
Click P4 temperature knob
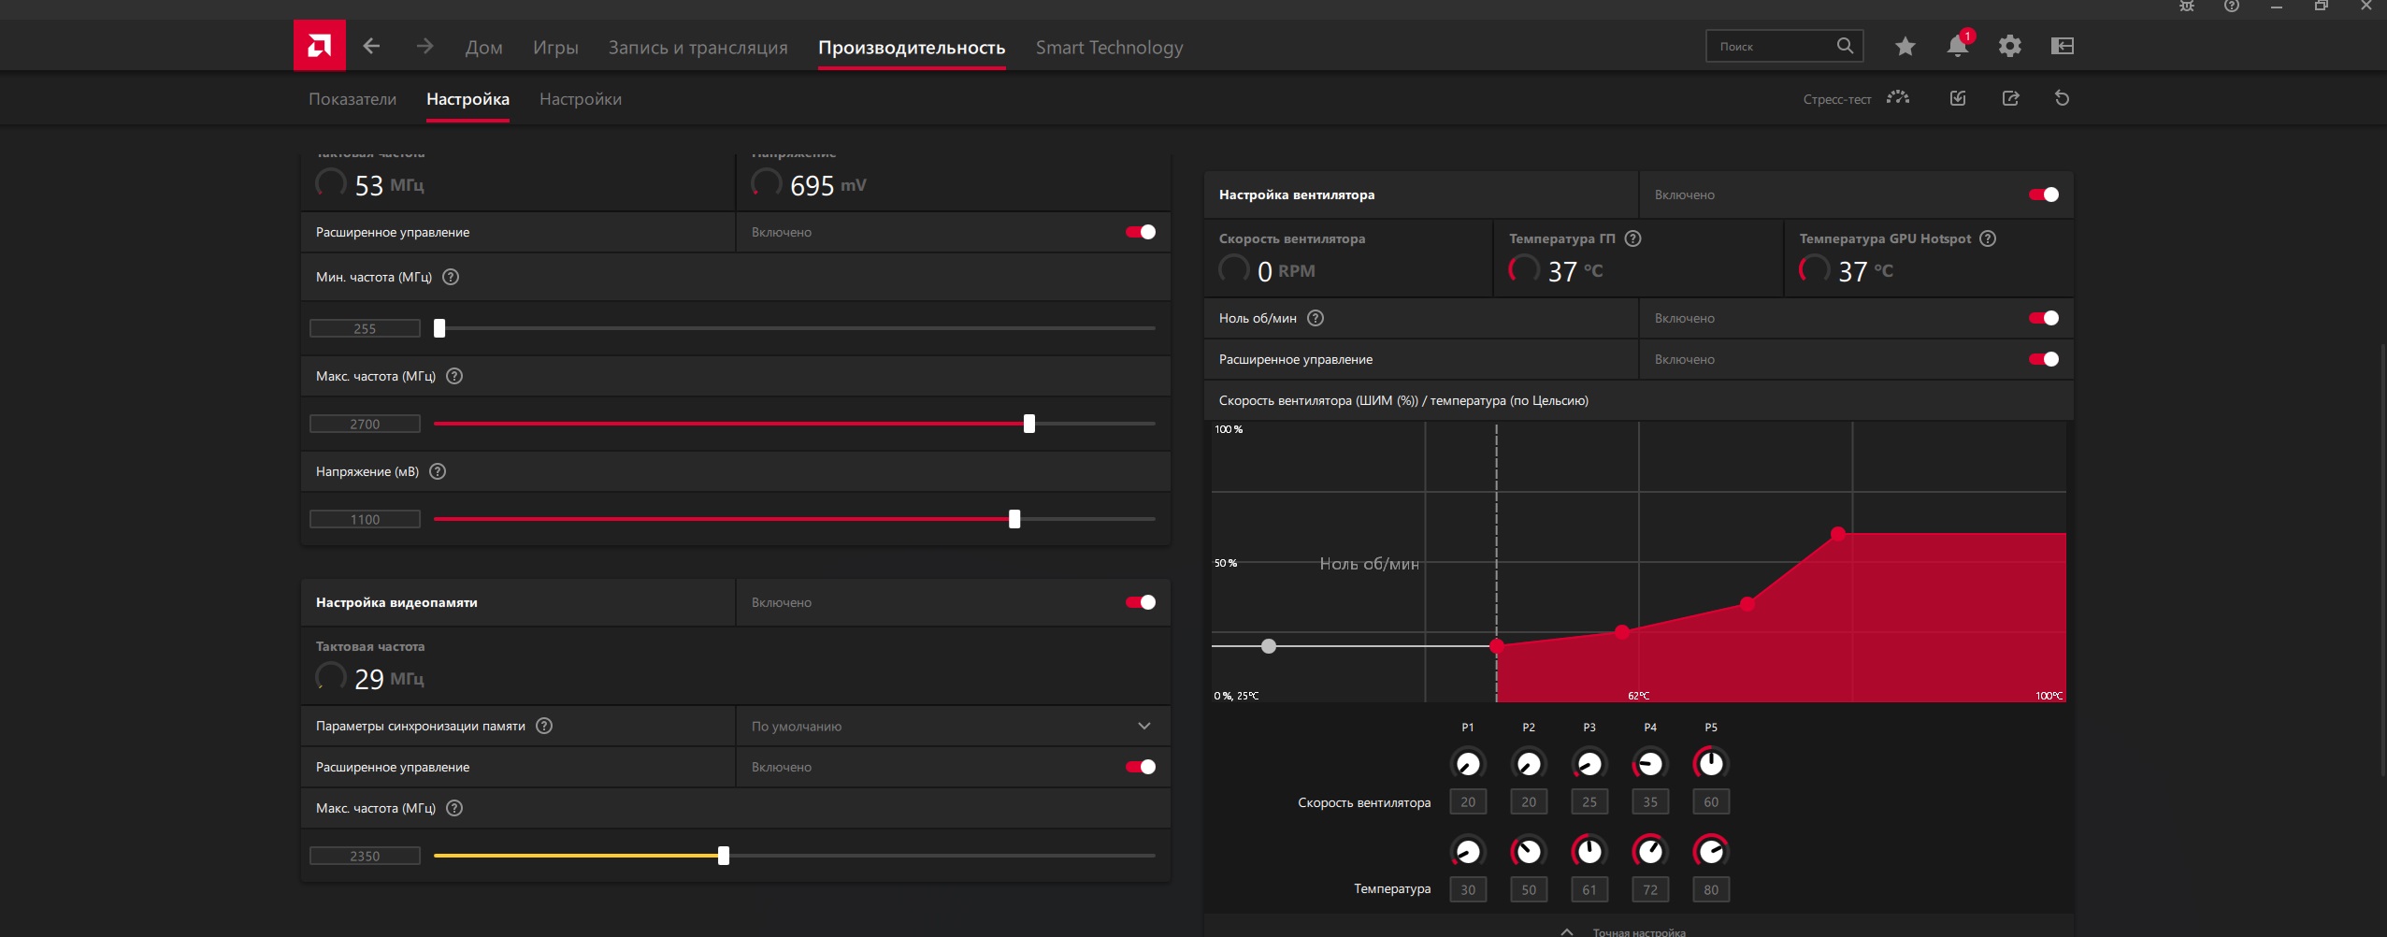pyautogui.click(x=1650, y=851)
